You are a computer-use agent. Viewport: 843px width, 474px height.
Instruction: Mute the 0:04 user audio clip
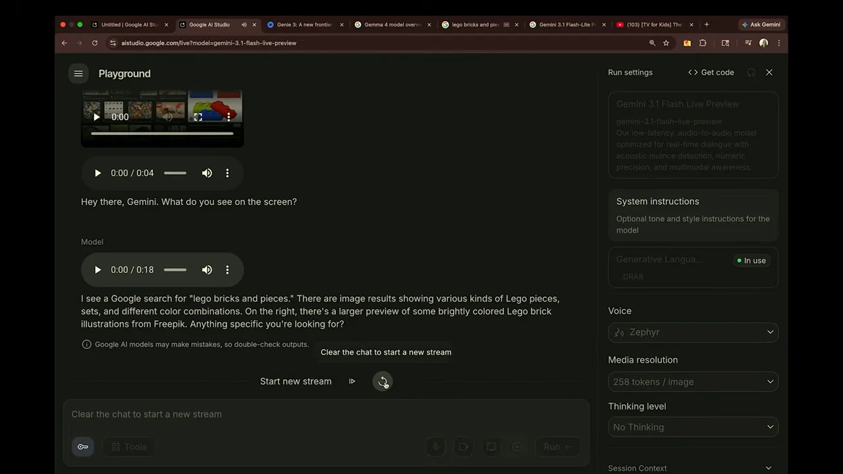point(207,173)
